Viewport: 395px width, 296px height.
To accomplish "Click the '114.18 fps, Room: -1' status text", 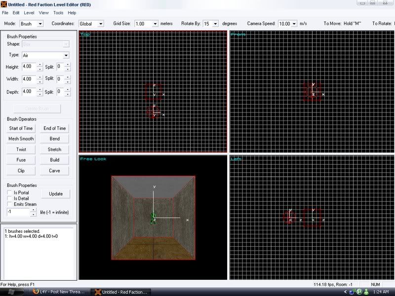I will coord(333,285).
